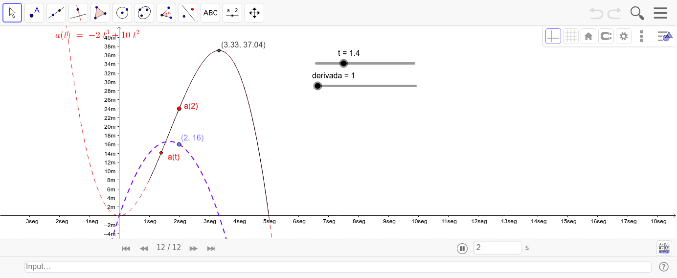677x278 pixels.
Task: Open the style bar more options
Action: click(641, 36)
